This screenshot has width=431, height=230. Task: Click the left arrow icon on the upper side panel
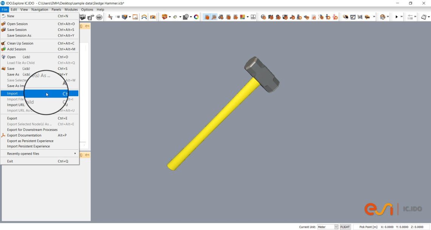[87, 26]
